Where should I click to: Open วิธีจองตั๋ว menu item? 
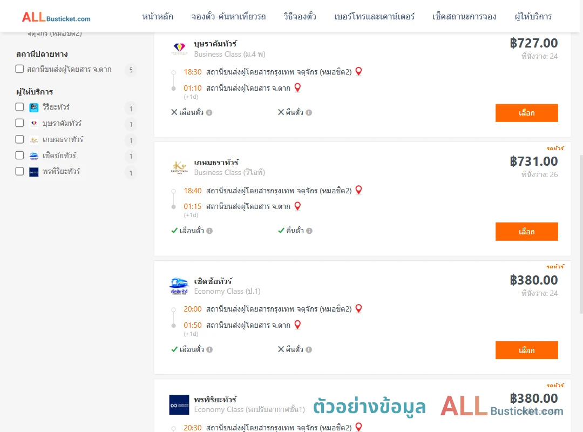300,17
